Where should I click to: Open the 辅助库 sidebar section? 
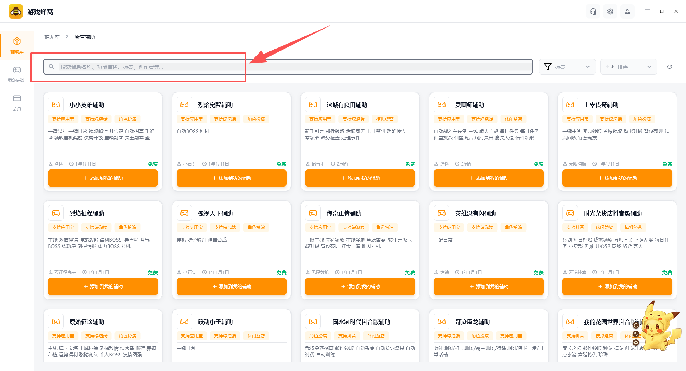(x=17, y=45)
